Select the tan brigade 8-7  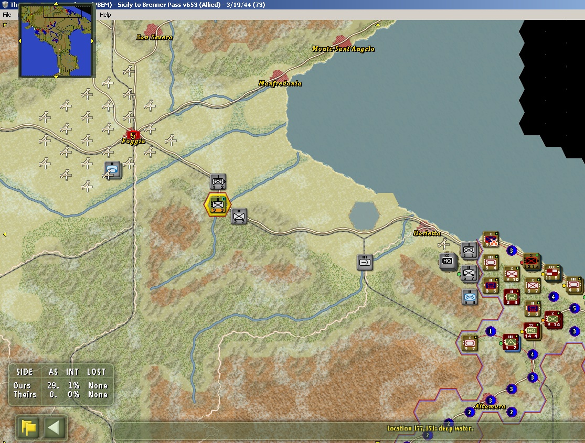point(533,286)
